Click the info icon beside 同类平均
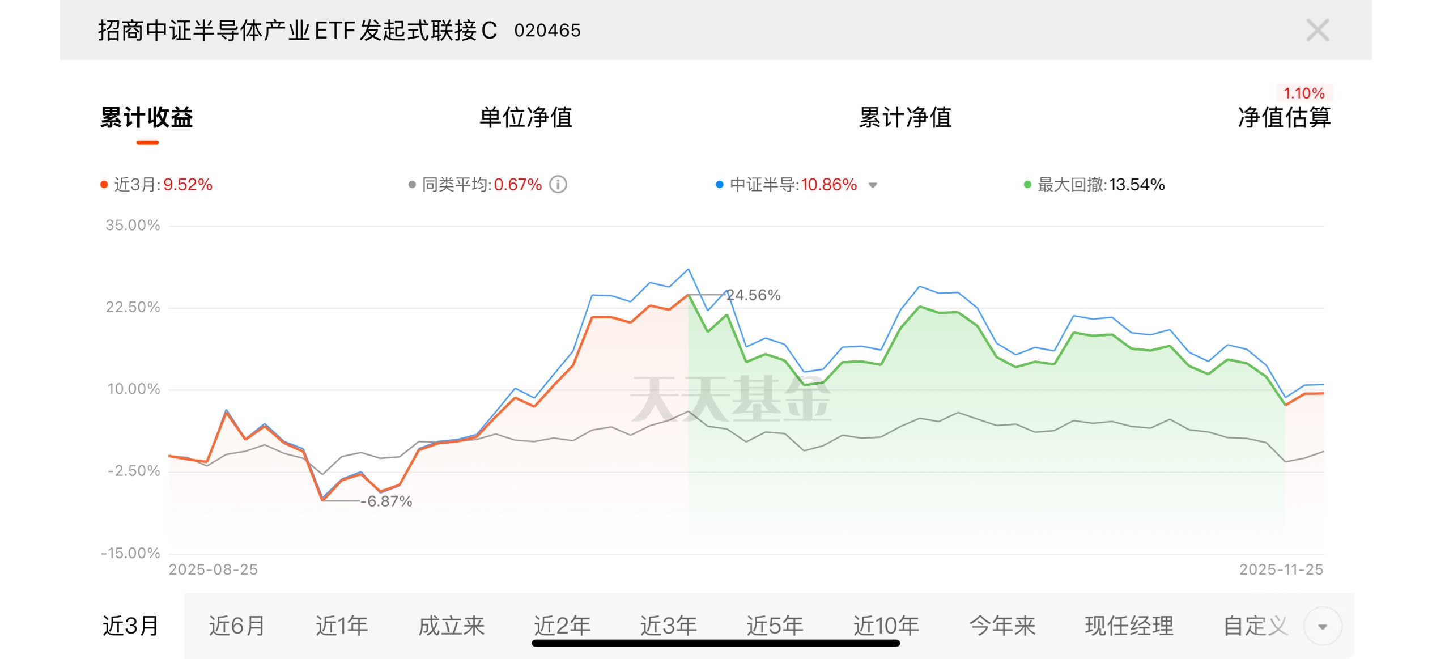This screenshot has height=659, width=1432. [x=558, y=185]
